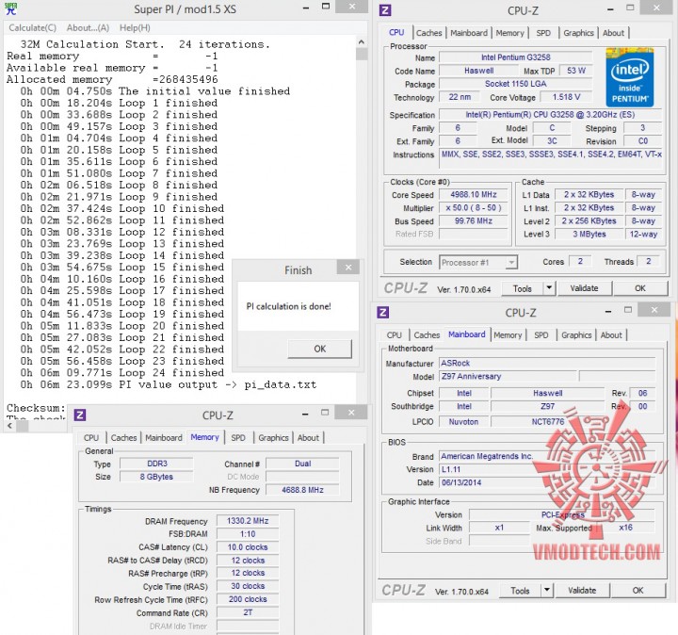The height and width of the screenshot is (635, 678).
Task: Switch to Caches tab in top CPU-Z window
Action: point(429,33)
